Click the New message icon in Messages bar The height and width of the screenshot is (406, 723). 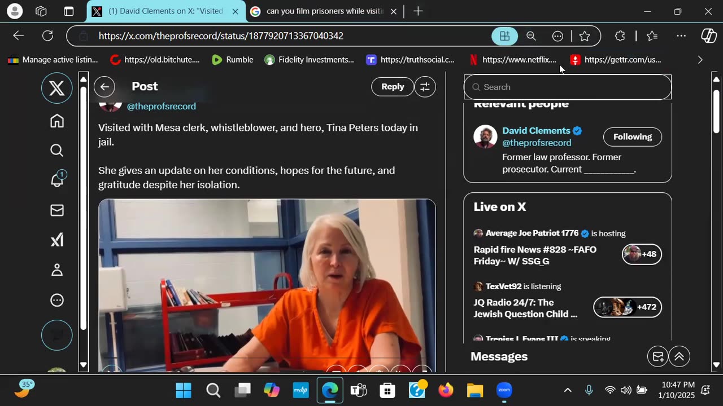(x=658, y=356)
